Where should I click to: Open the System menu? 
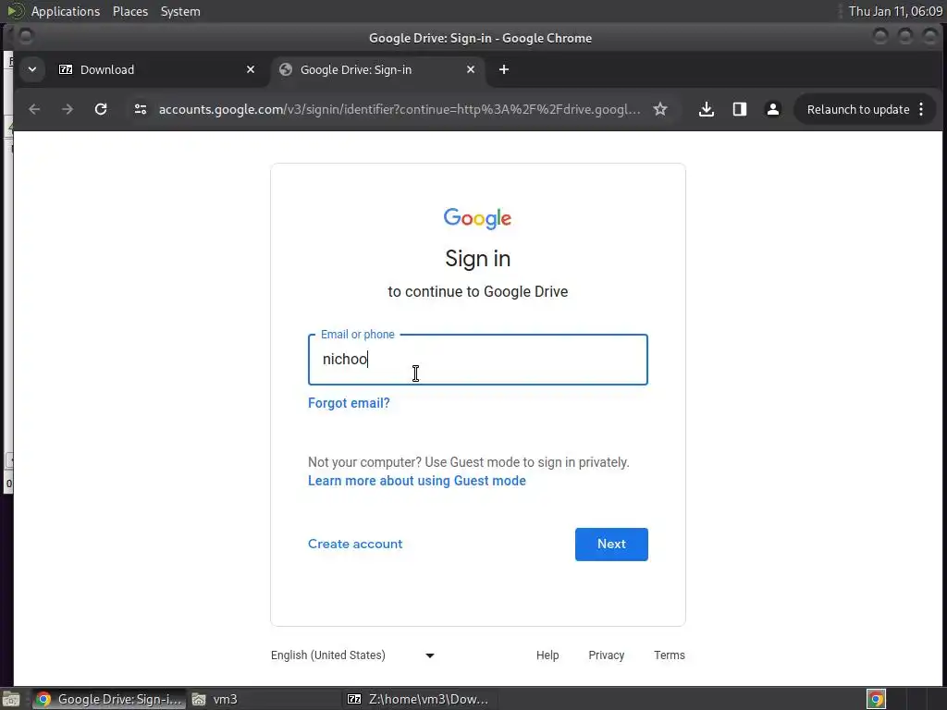[180, 11]
